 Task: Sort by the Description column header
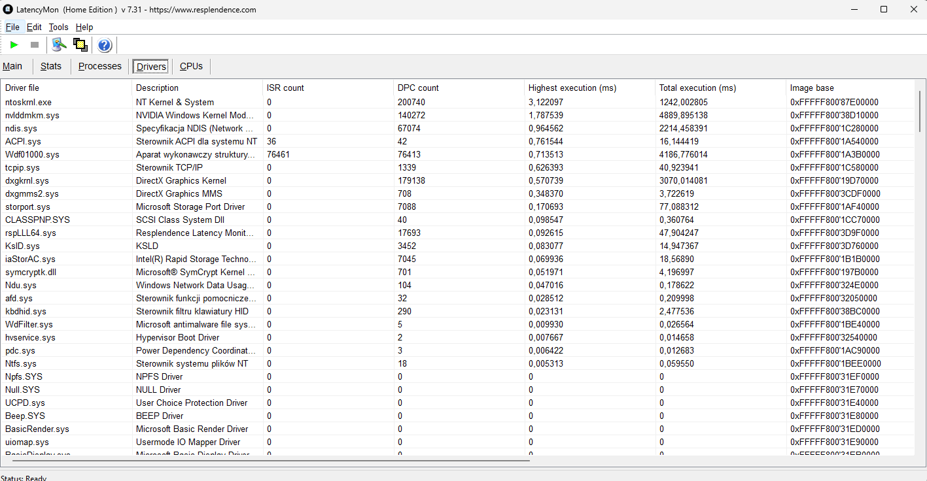pyautogui.click(x=197, y=88)
